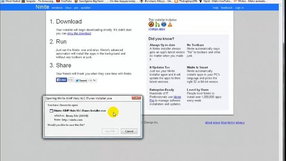Open the TheLaptop1996 bookmark
Screen dimensions: 286x161
[186, 1]
